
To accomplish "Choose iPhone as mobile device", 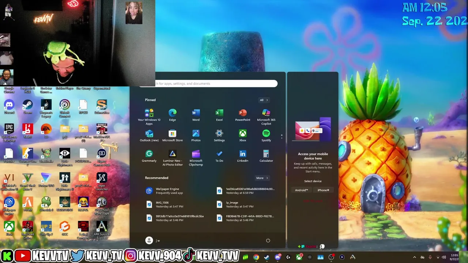I will (x=323, y=190).
